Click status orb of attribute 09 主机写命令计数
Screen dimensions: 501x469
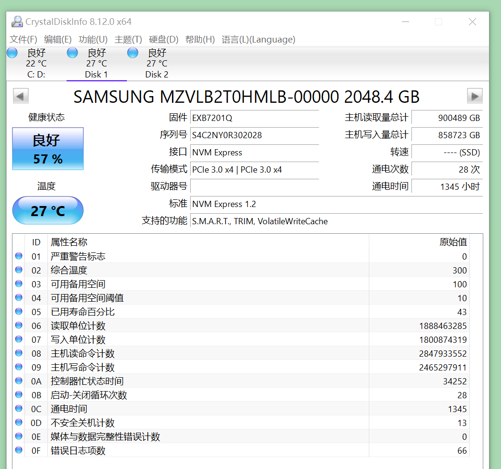19,367
